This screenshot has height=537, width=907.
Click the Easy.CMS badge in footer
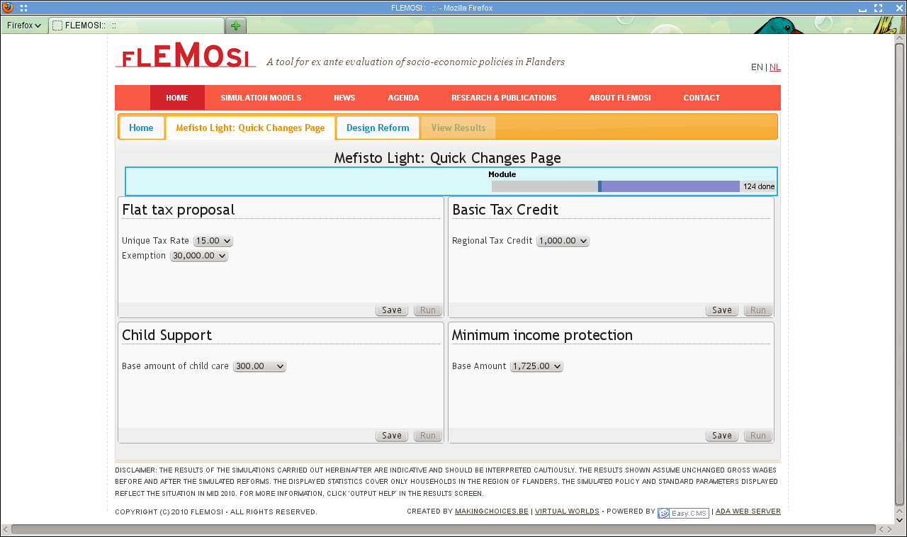click(x=683, y=513)
